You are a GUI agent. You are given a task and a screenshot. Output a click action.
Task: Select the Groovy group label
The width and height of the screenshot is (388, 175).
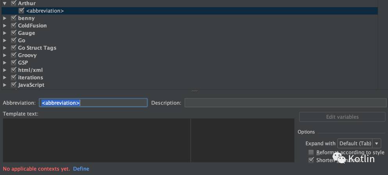(27, 55)
